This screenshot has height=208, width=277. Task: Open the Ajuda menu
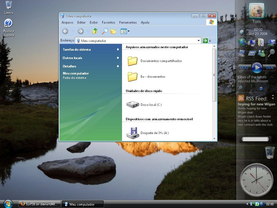coord(145,22)
